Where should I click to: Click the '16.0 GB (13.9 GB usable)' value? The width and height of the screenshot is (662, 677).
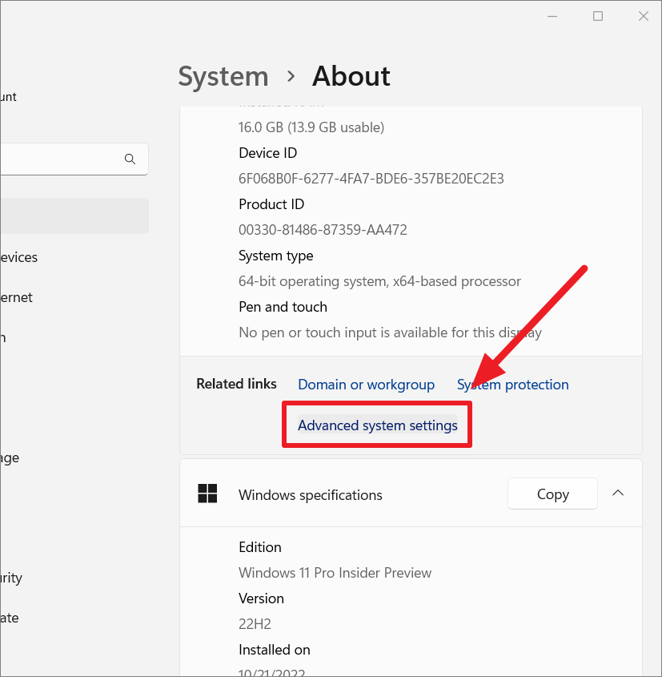[311, 127]
